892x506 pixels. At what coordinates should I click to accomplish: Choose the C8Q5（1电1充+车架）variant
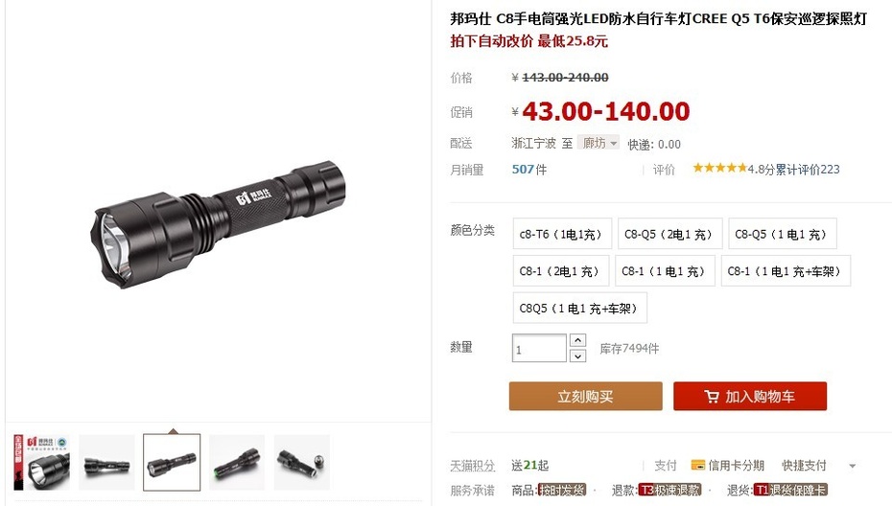(x=579, y=309)
